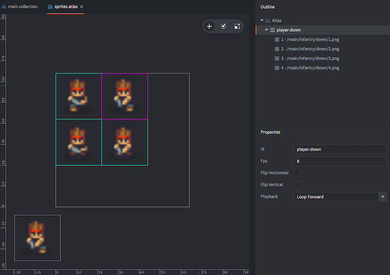Click the sprites.atlas tab icon
390x275 pixels.
50,7
